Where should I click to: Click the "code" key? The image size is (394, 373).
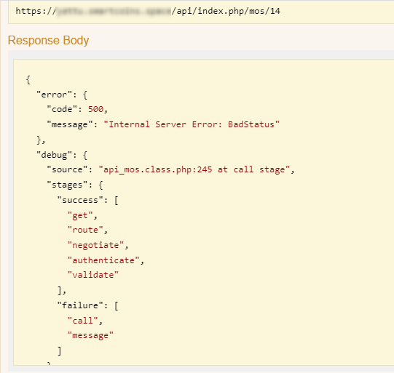point(62,109)
